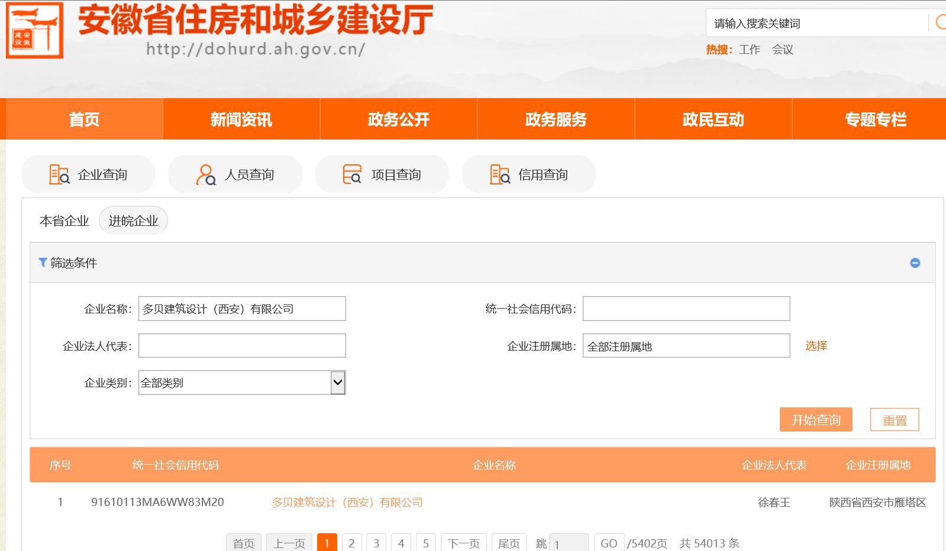
Task: Collapse the filter panel via minus icon
Action: click(915, 262)
